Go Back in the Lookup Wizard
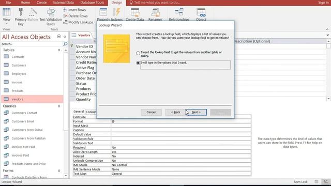Screen dimensions: 331x186 (175, 112)
